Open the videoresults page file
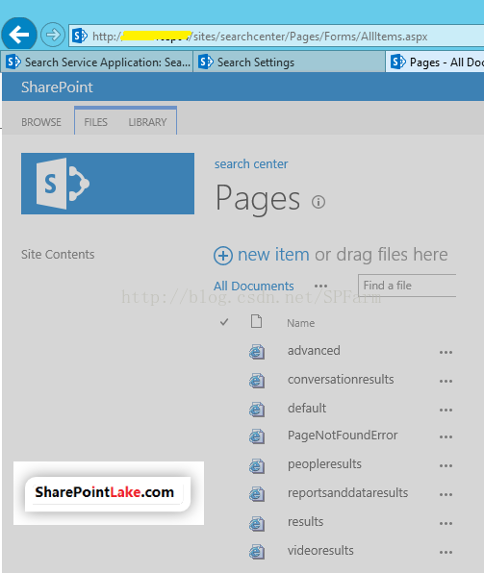 (x=320, y=550)
